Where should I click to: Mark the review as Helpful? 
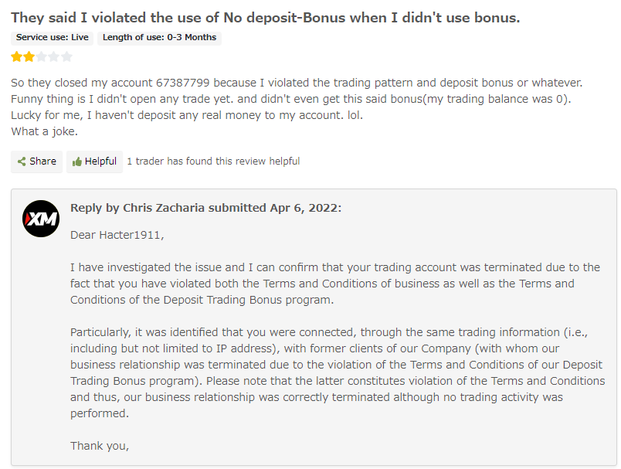pos(95,161)
